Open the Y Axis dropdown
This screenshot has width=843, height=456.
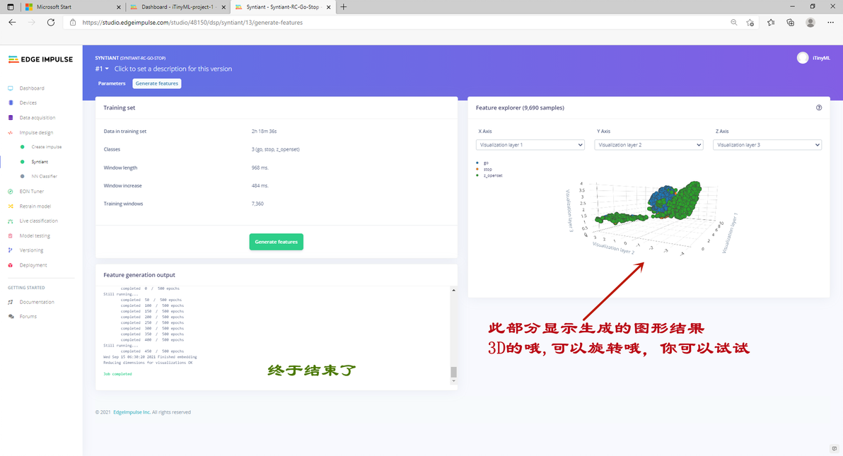(x=649, y=145)
